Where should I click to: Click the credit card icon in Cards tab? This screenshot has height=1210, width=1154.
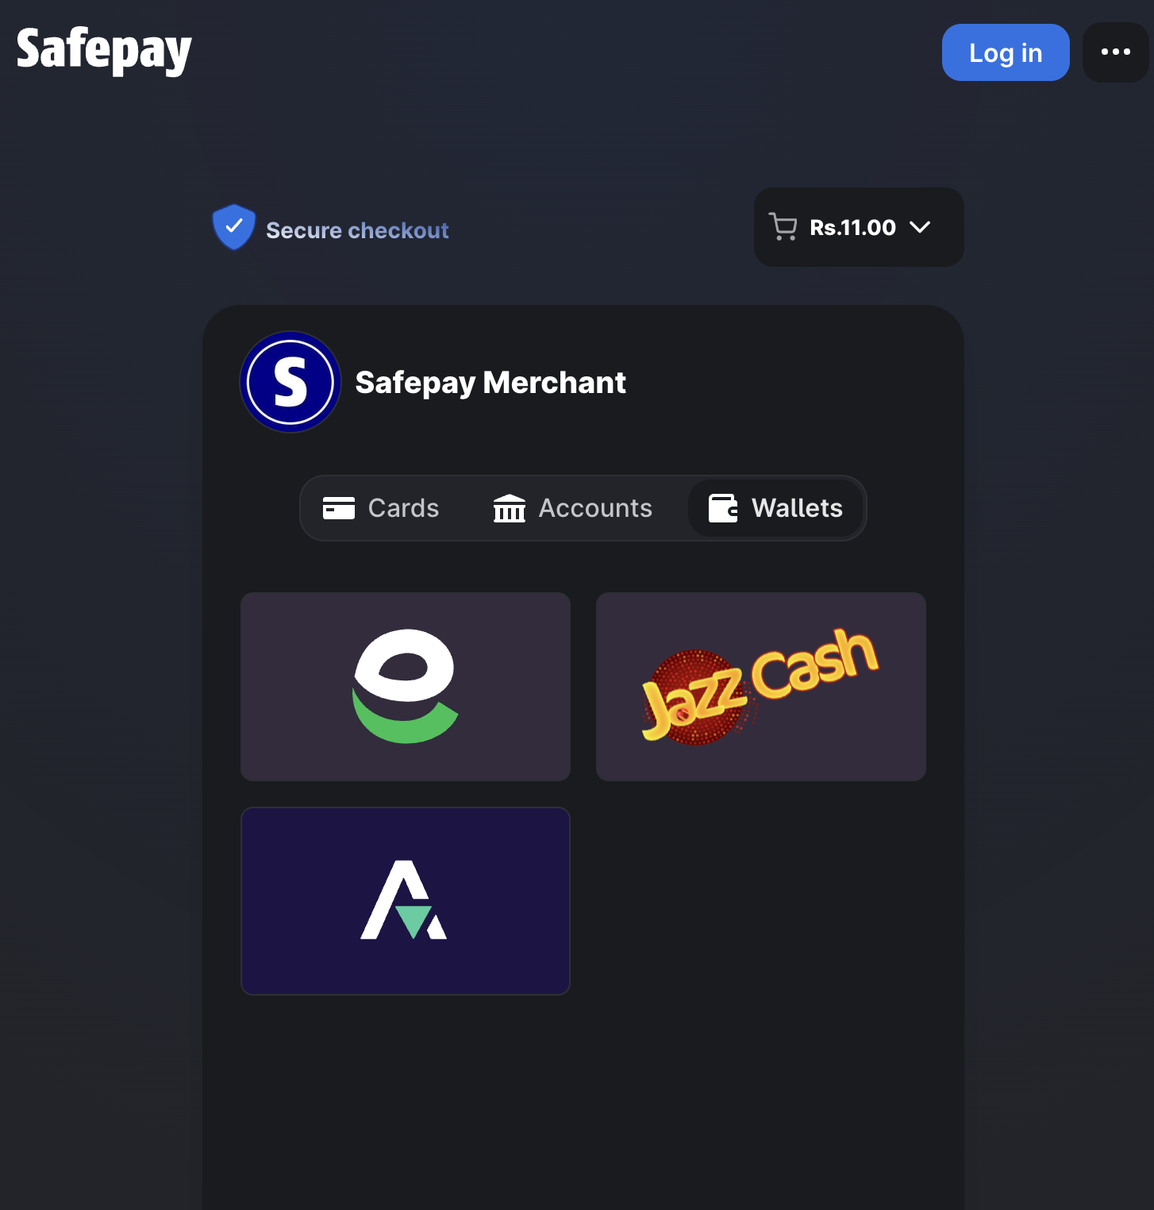(x=339, y=508)
